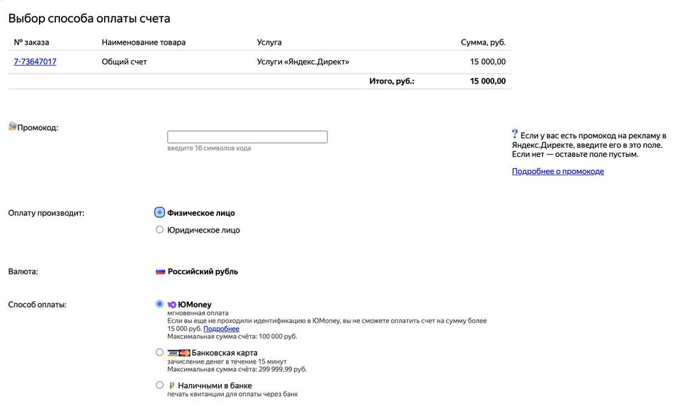
Task: Open the Подробнее о промокоде link
Action: click(557, 171)
